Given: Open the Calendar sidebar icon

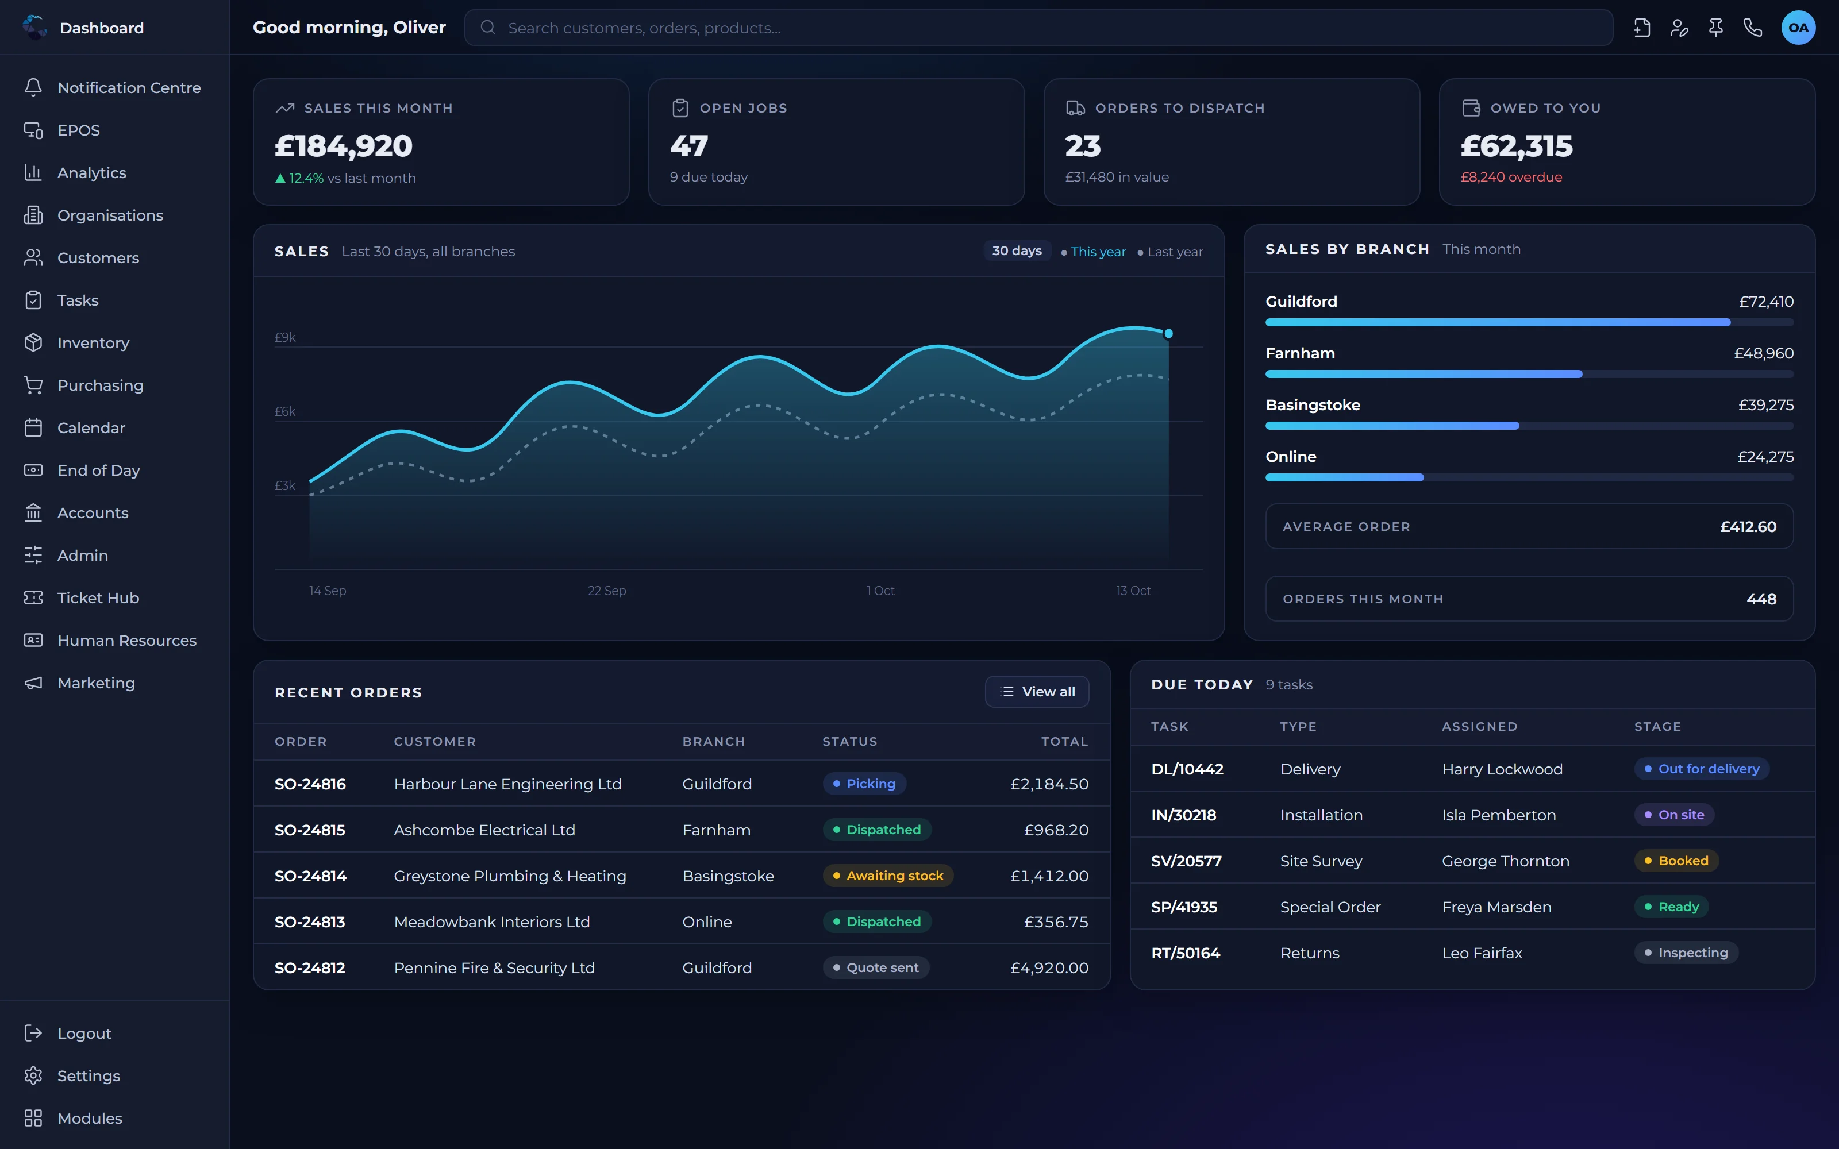Looking at the screenshot, I should [33, 428].
